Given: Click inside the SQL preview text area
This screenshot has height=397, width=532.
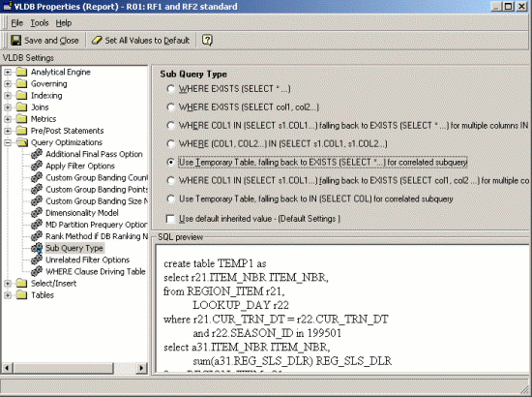Looking at the screenshot, I should pyautogui.click(x=342, y=308).
